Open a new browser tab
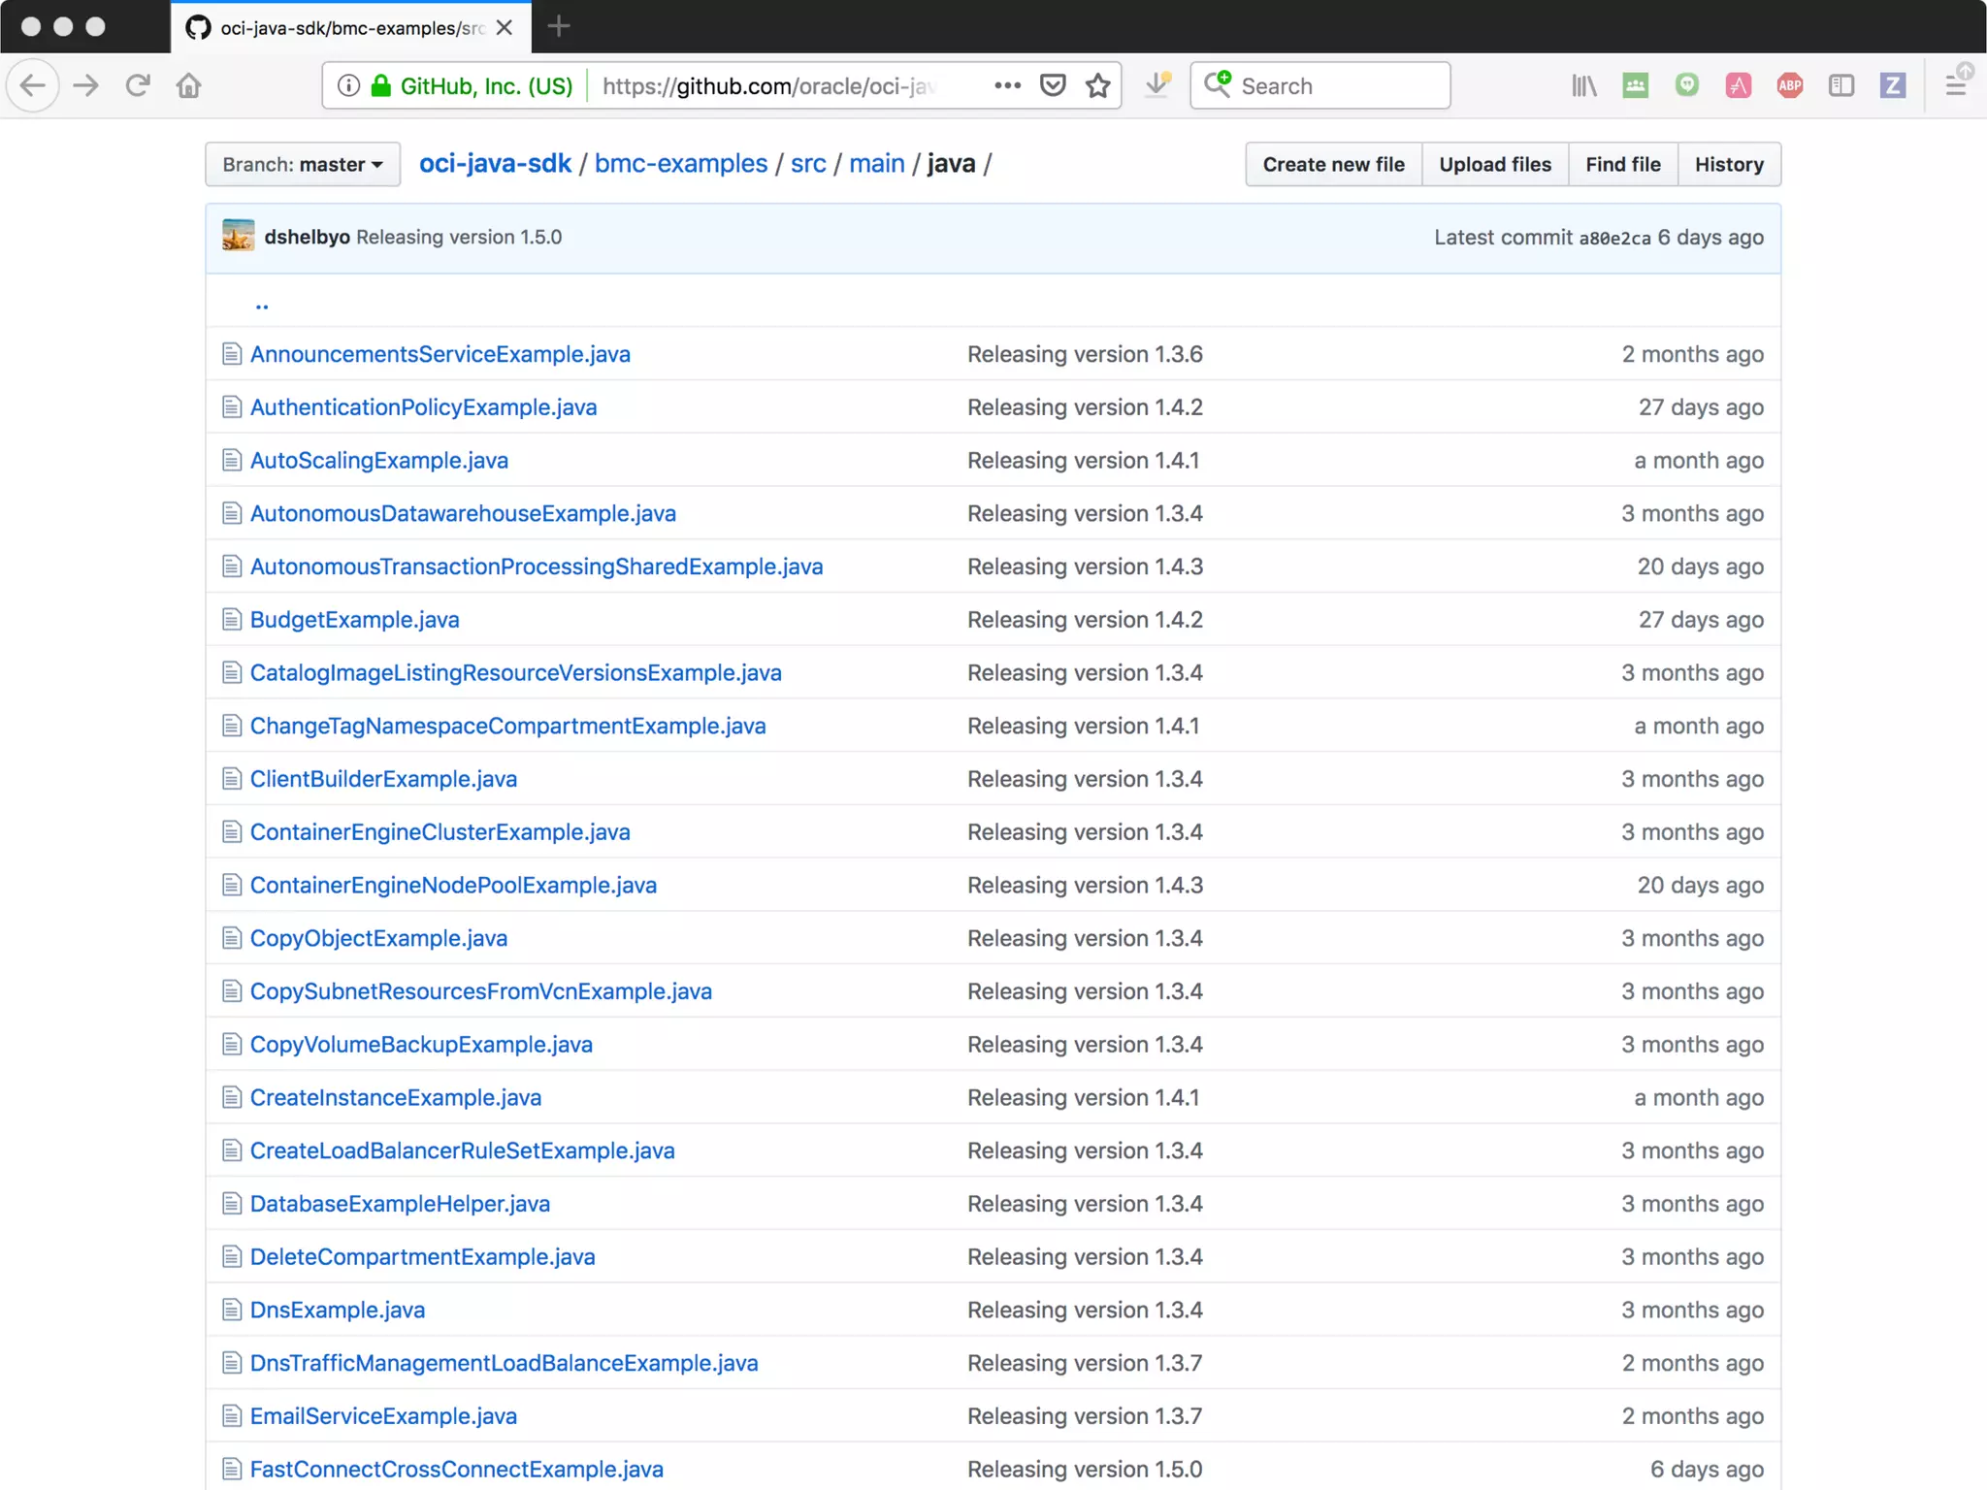 pos(559,27)
